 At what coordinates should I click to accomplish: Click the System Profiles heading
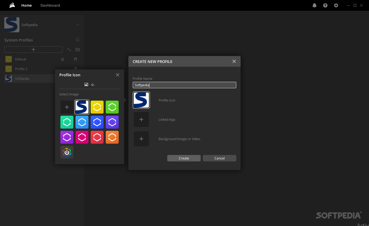tap(19, 40)
